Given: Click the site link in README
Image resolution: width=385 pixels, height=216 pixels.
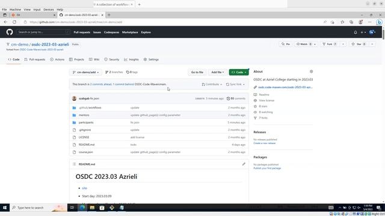Looking at the screenshot, I should (84, 188).
